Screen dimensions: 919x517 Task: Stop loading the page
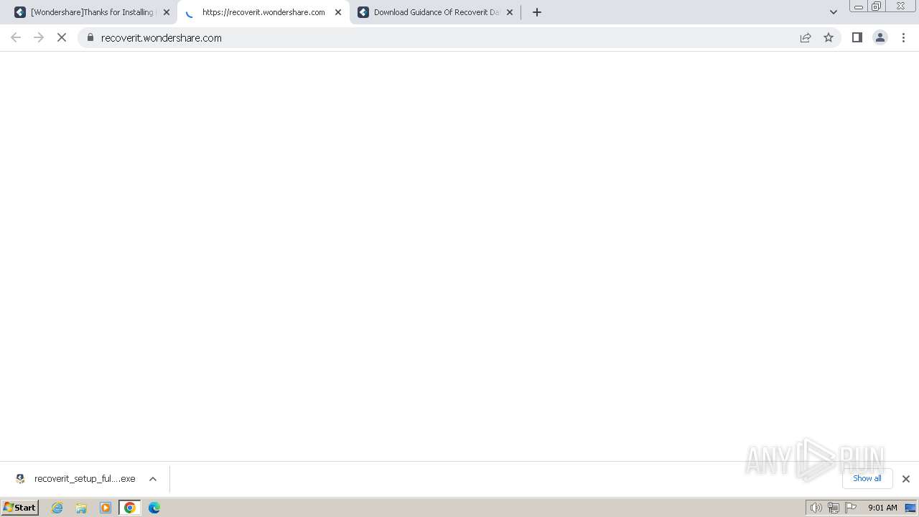pyautogui.click(x=62, y=37)
